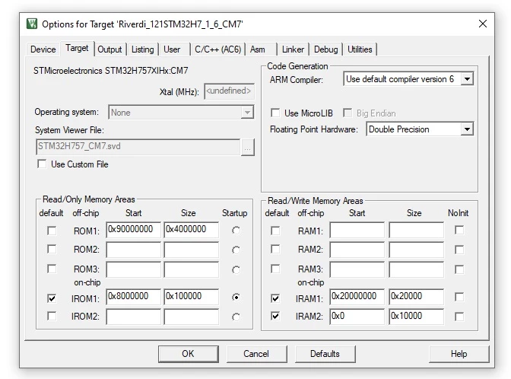
Task: Select the IROM1 Startup radio button
Action: [236, 298]
